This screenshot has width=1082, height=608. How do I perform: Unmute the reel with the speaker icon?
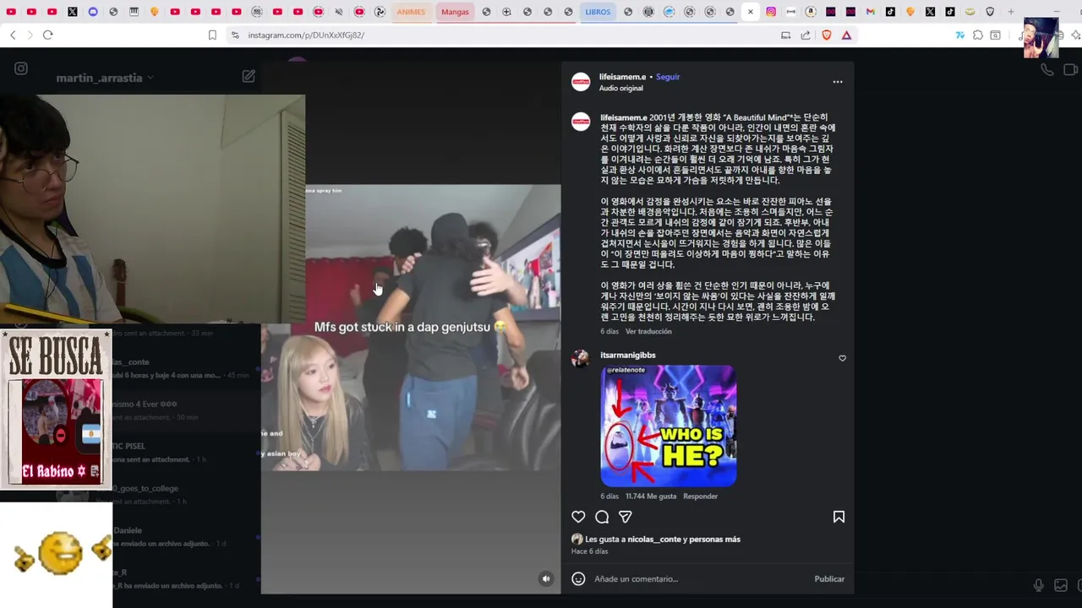[x=546, y=578]
